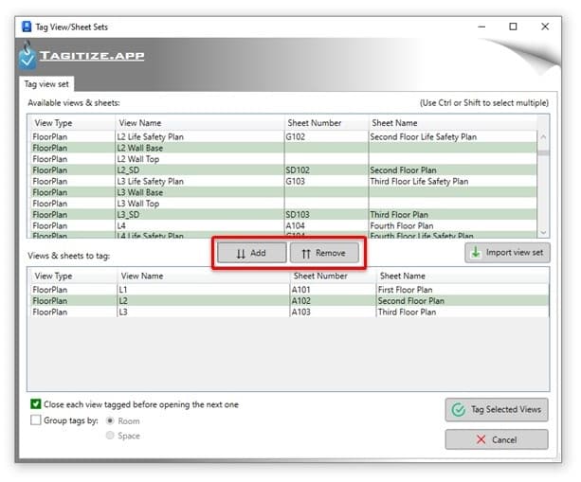
Task: Cancel the dialog
Action: pyautogui.click(x=497, y=439)
